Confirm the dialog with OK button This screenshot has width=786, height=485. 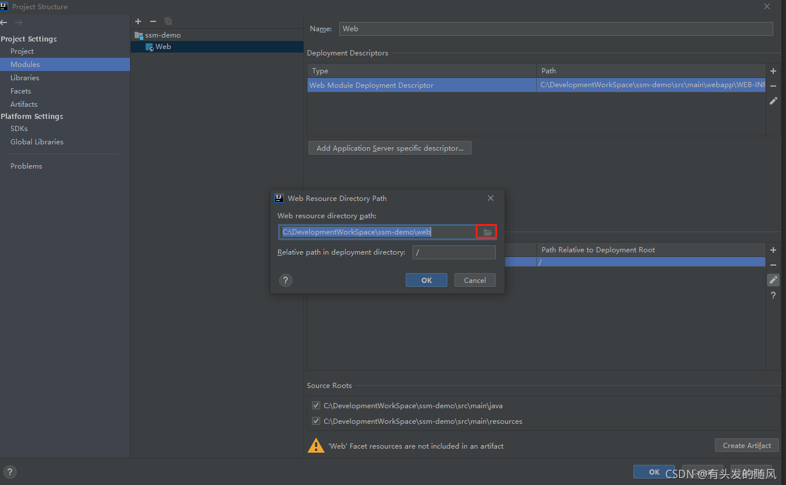point(427,280)
